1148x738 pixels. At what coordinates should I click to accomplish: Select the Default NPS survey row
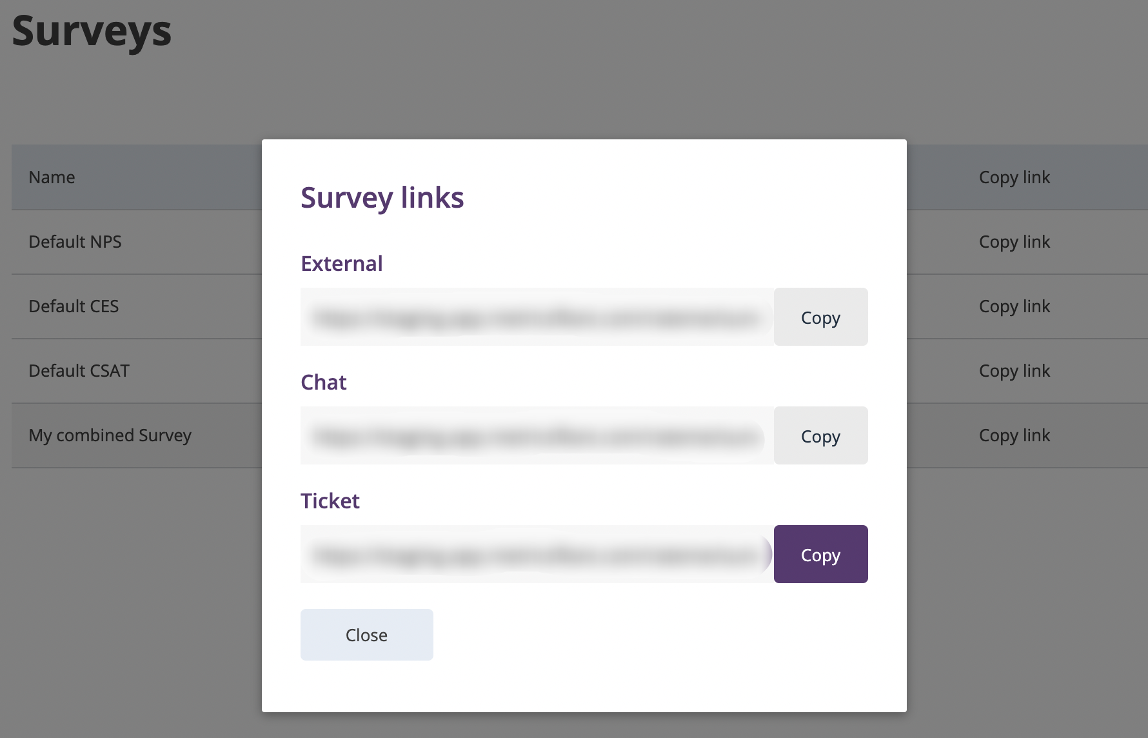point(75,242)
